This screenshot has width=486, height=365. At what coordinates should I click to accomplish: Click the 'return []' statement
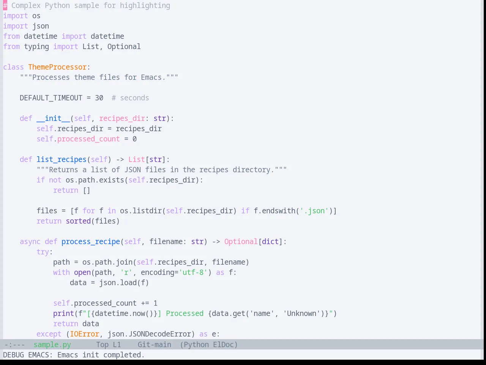tap(72, 190)
